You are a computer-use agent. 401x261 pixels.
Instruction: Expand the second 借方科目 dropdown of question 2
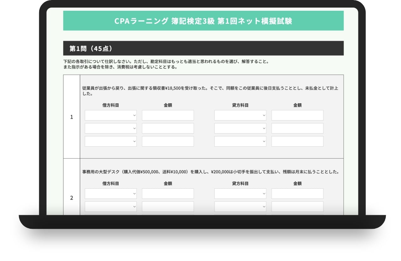pyautogui.click(x=110, y=206)
